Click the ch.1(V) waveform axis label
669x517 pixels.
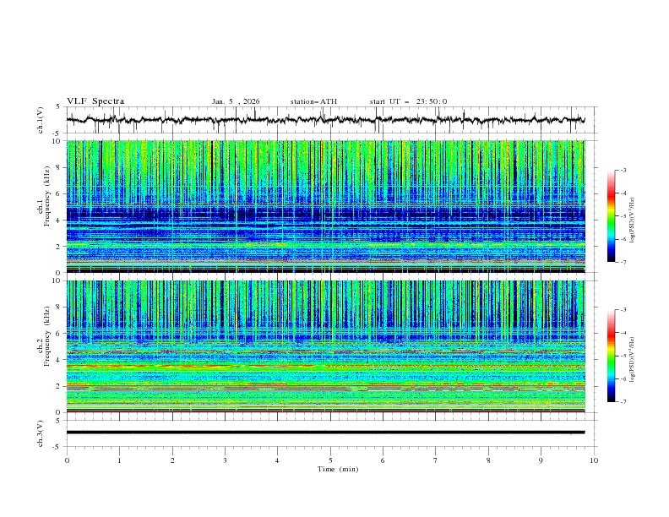pyautogui.click(x=41, y=120)
